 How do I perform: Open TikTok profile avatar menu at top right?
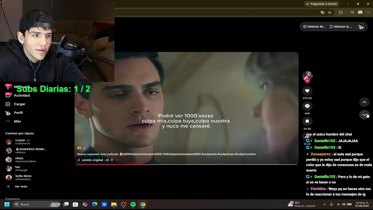pos(361,27)
